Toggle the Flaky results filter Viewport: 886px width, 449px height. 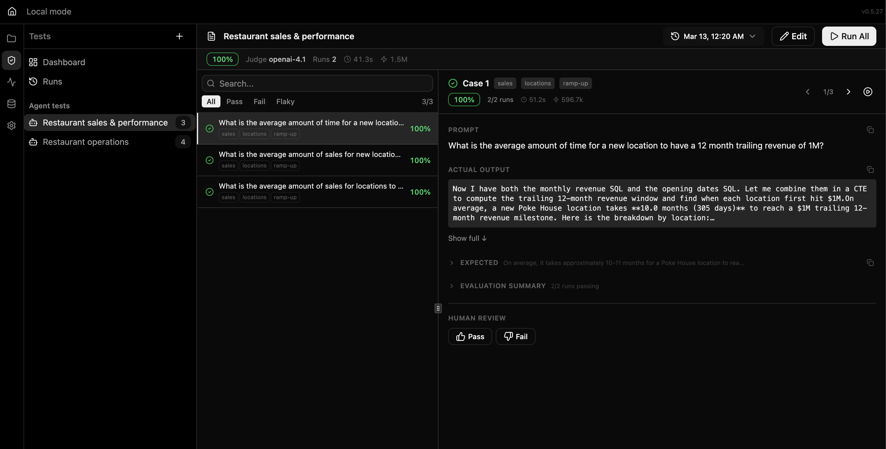point(285,101)
